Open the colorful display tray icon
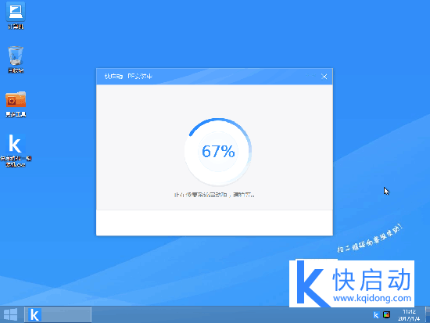Viewport: 430px width, 323px height. (x=387, y=314)
